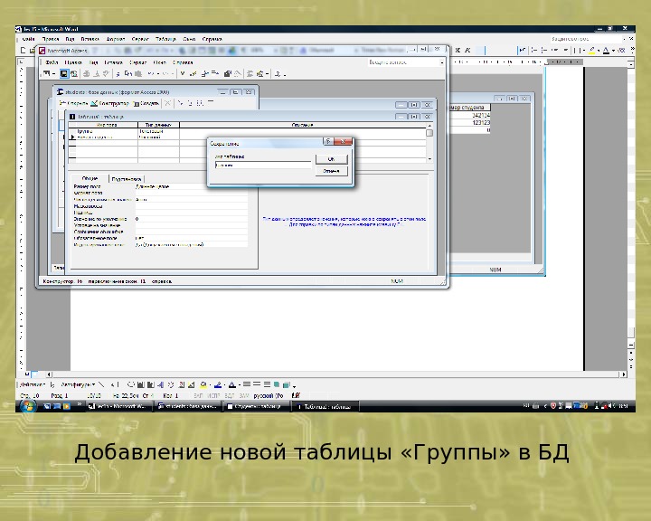Click the Properties icon in Access toolbar
The width and height of the screenshot is (651, 521).
[228, 74]
